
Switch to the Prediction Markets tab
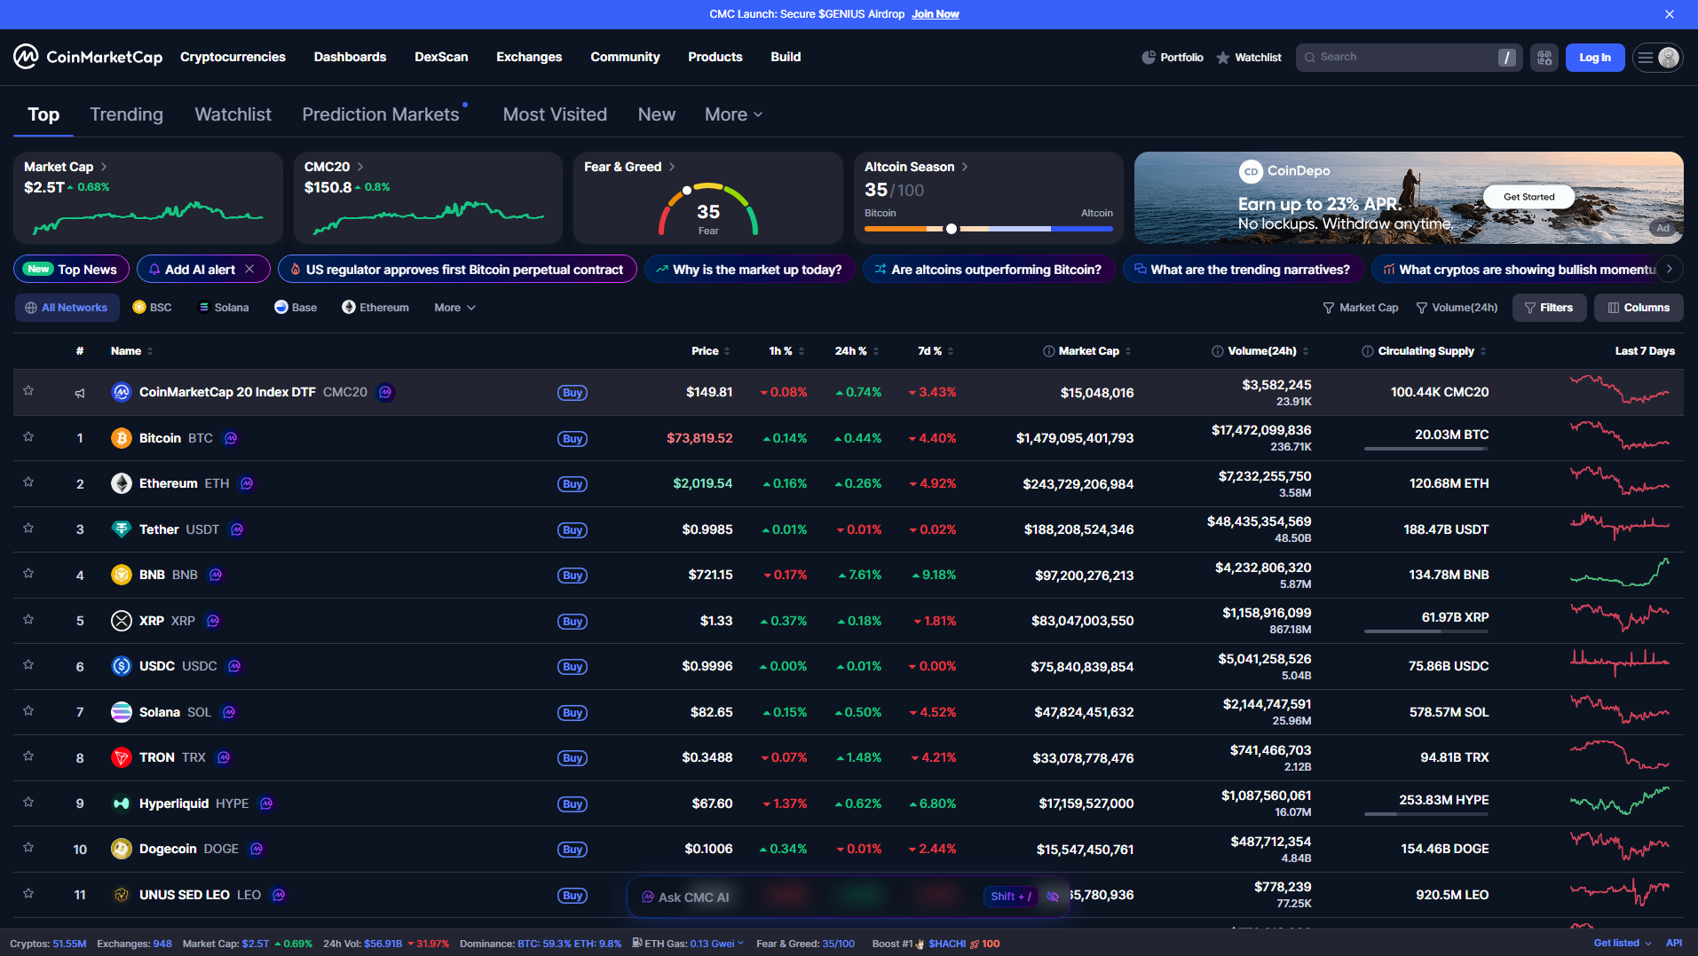coord(381,114)
